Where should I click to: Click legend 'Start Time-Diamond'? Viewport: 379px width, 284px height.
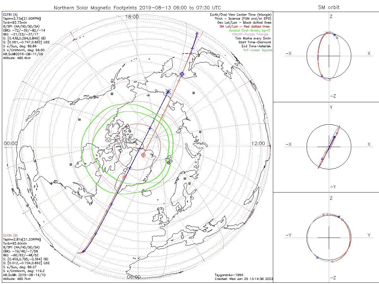[255, 42]
